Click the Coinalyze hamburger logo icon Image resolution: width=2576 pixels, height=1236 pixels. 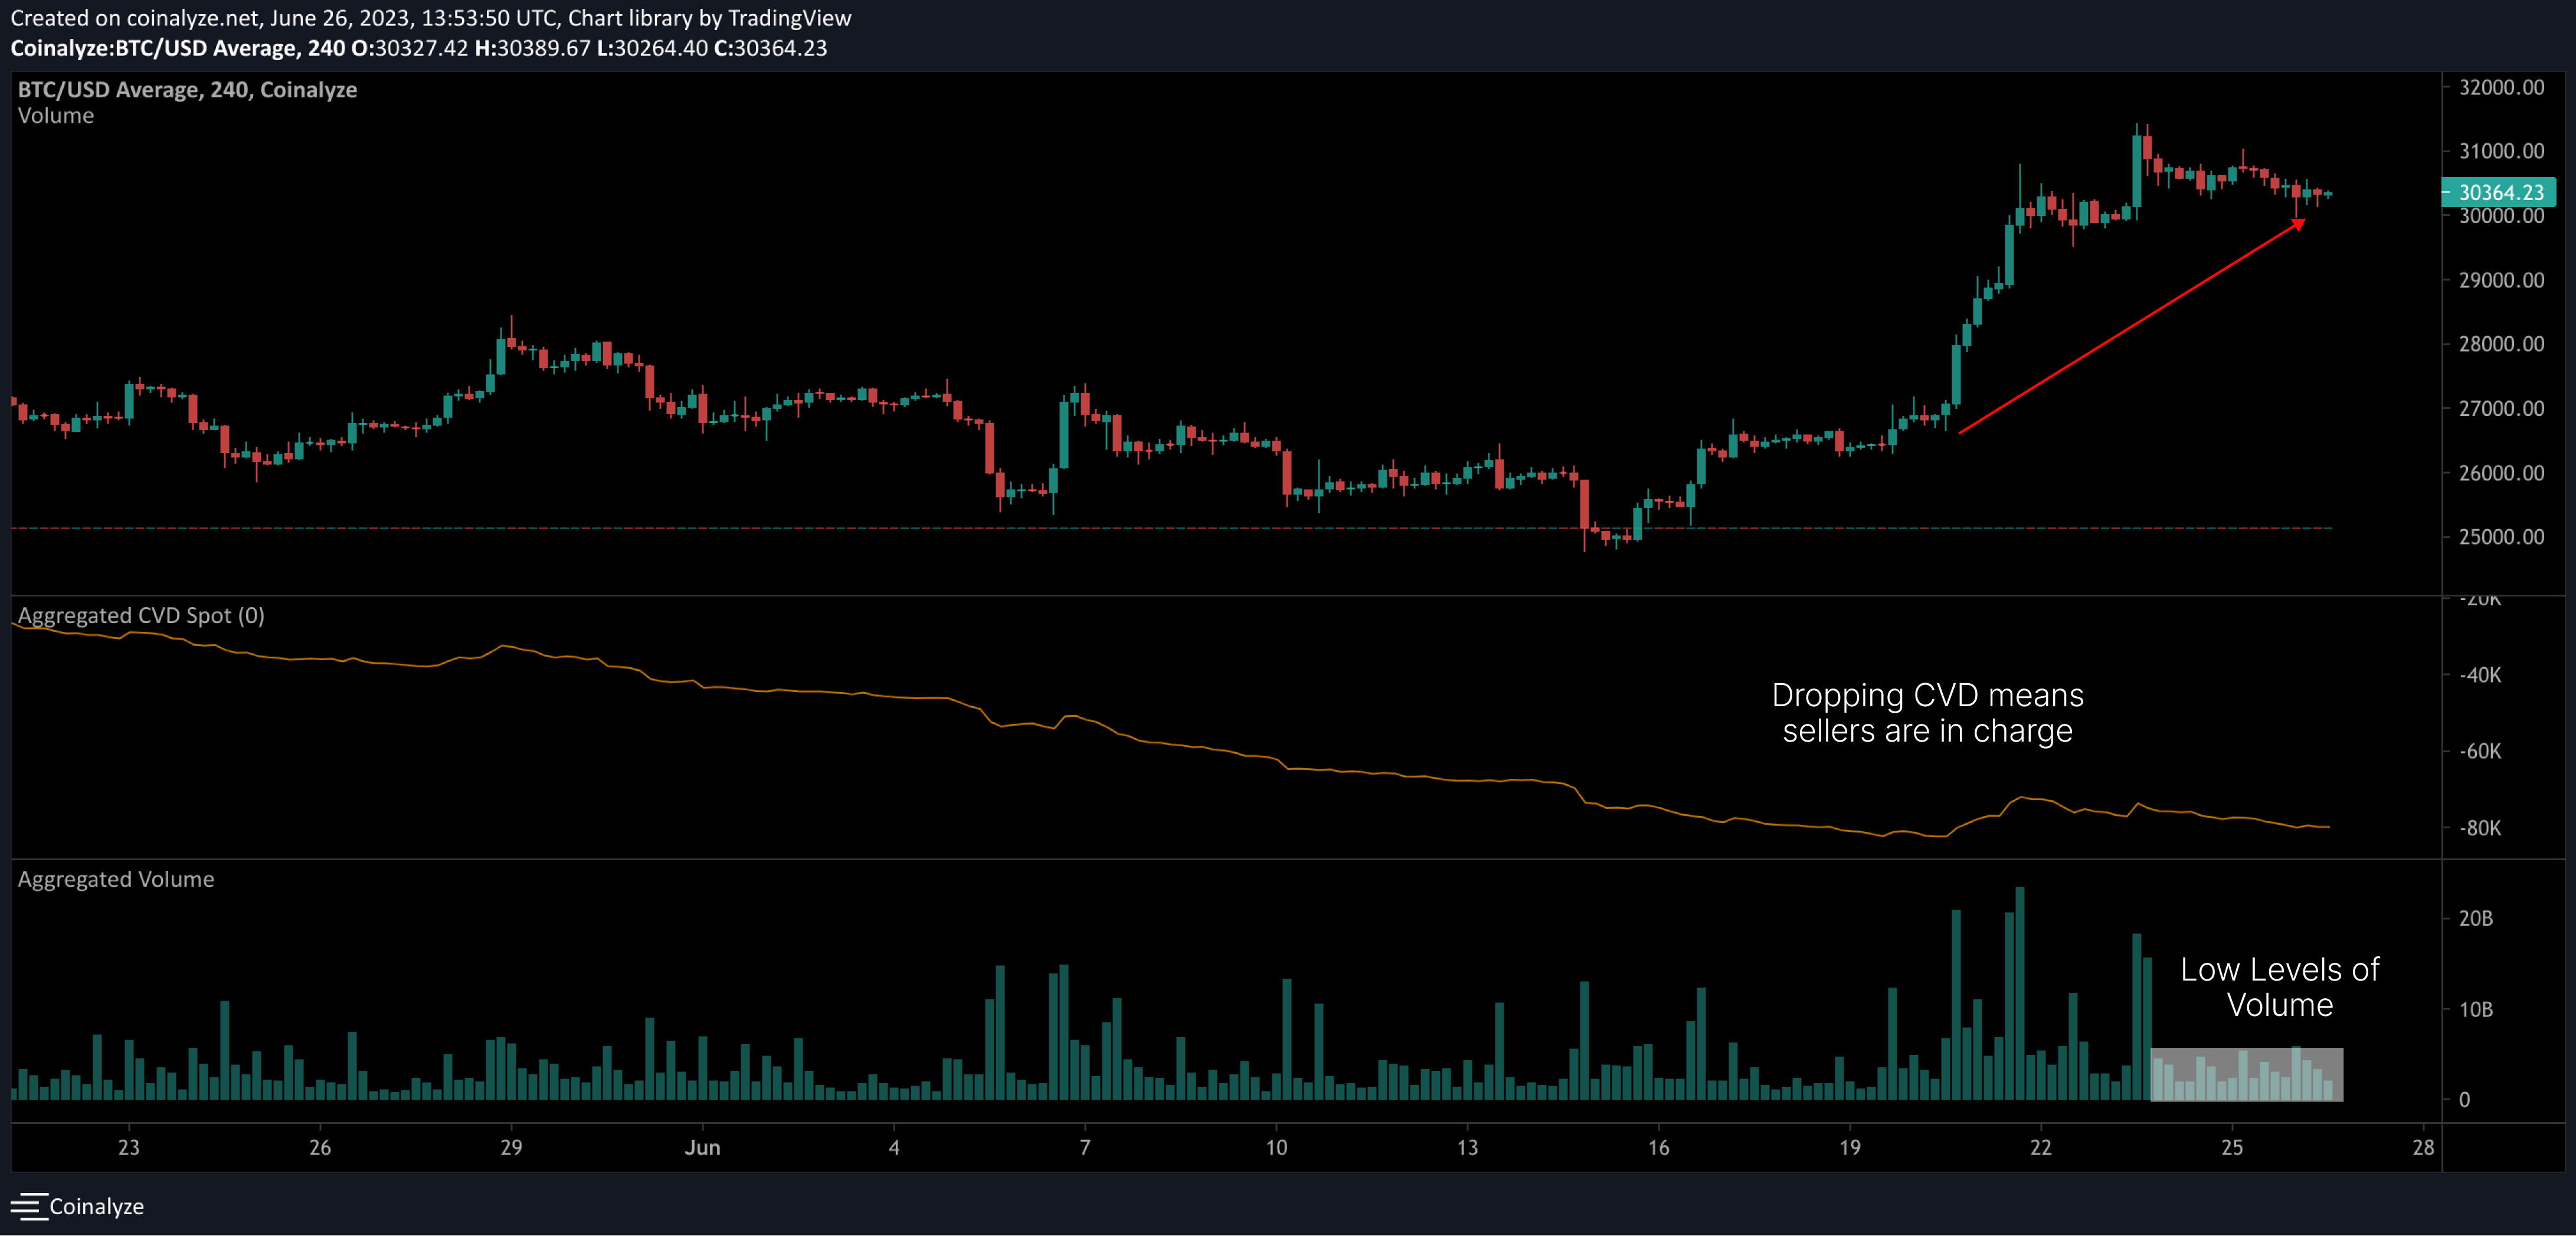29,1206
